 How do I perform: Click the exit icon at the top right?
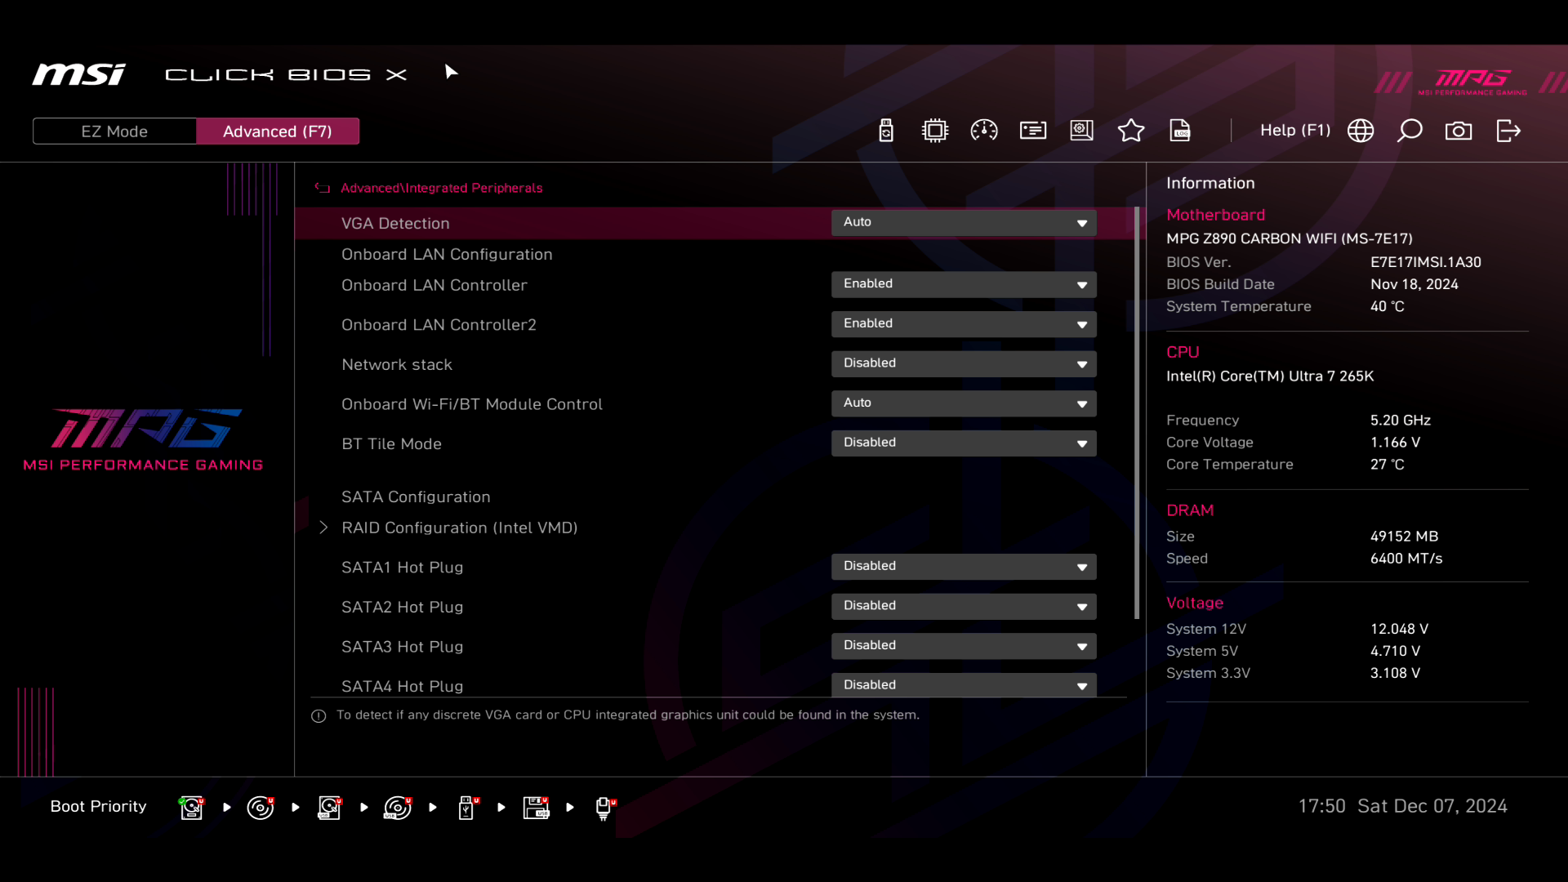pyautogui.click(x=1508, y=131)
